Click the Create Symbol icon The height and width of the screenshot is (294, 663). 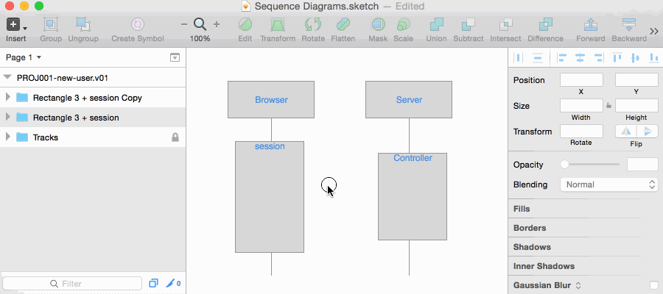pos(137,25)
